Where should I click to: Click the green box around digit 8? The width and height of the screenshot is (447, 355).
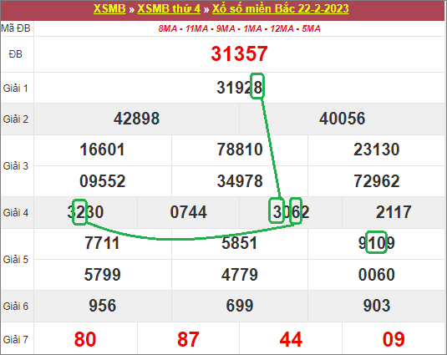pyautogui.click(x=257, y=86)
